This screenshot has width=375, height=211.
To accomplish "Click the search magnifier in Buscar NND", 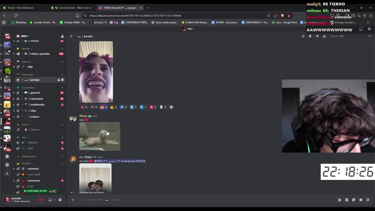I will (x=369, y=36).
